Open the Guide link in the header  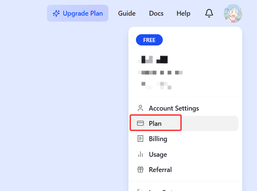tap(127, 13)
